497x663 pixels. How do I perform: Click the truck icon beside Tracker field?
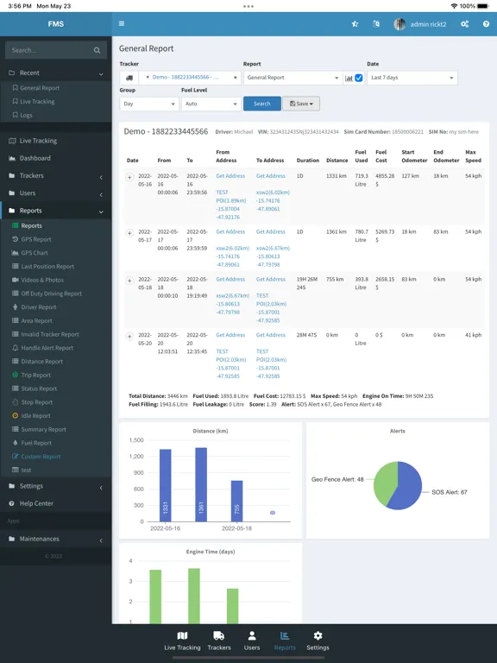pyautogui.click(x=129, y=78)
